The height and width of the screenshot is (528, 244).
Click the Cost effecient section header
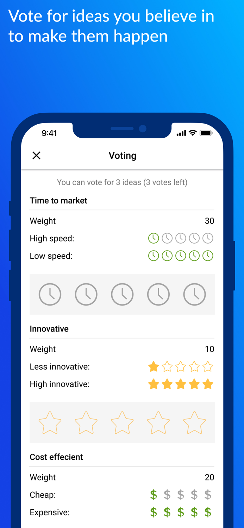(x=56, y=457)
